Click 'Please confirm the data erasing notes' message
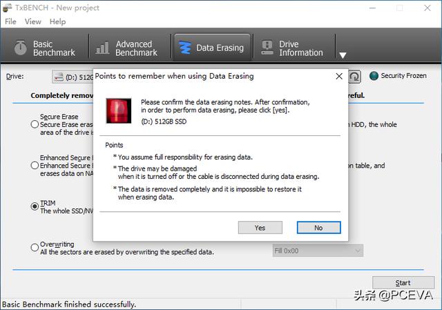The width and height of the screenshot is (442, 310). [225, 106]
